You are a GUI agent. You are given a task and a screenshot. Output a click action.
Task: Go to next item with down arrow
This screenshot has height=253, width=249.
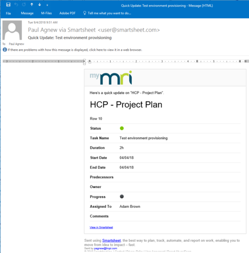click(40, 5)
